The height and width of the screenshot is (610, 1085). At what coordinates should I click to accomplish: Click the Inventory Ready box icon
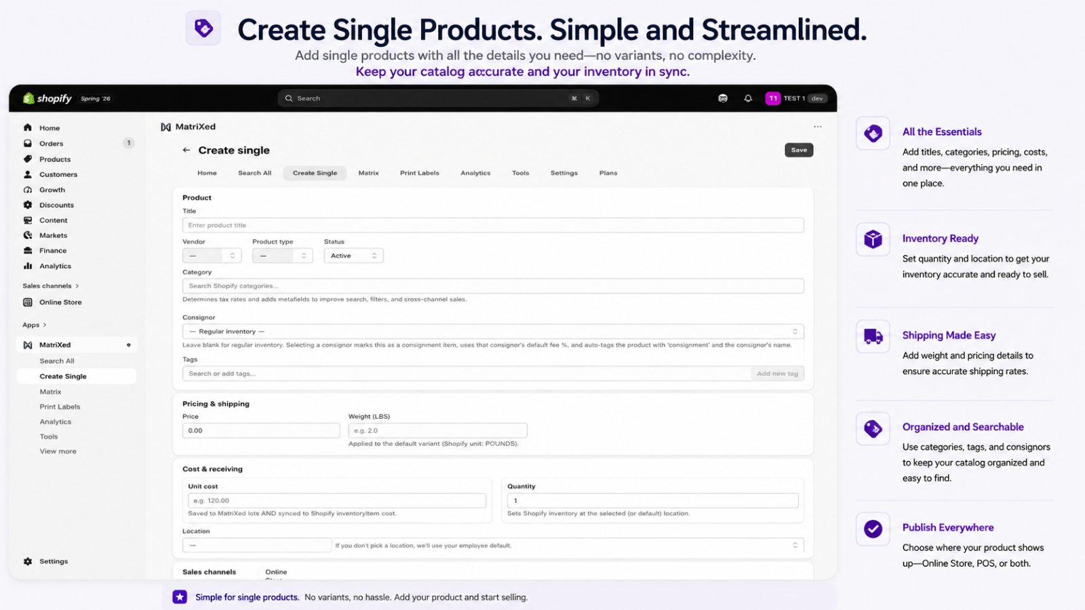coord(873,239)
